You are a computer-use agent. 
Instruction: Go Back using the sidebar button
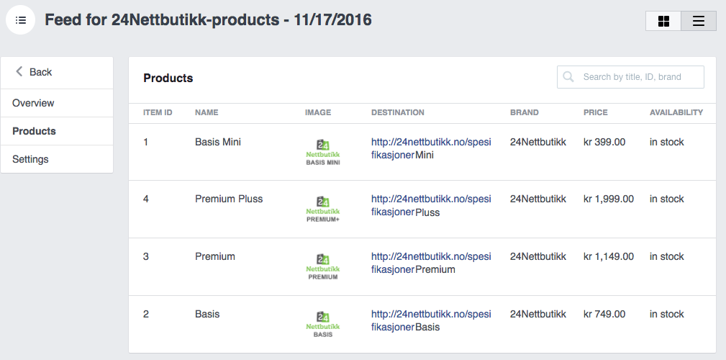point(57,72)
